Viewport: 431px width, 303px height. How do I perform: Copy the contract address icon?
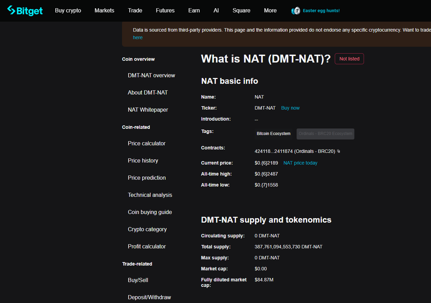pyautogui.click(x=339, y=151)
